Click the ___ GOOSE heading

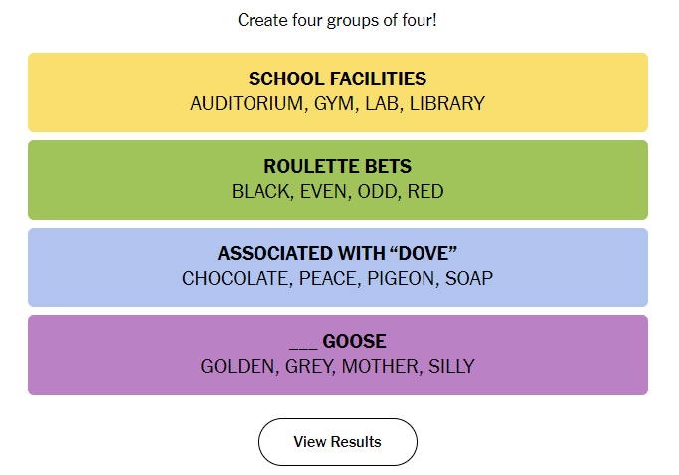coord(338,341)
